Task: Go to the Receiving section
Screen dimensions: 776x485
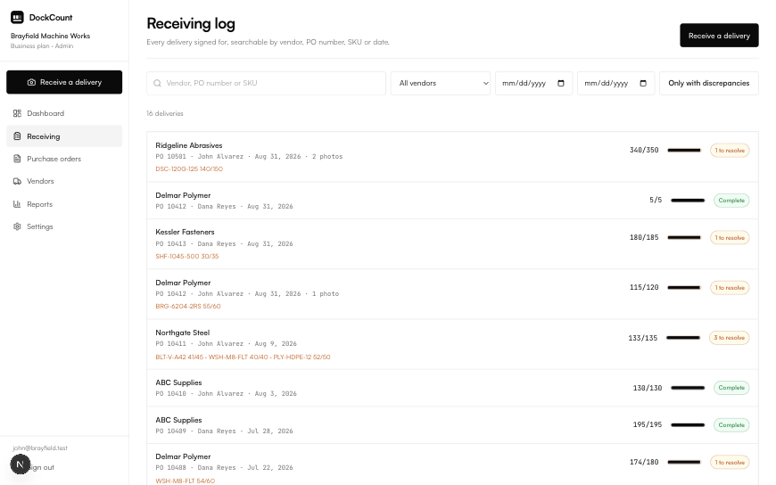Action: tap(64, 136)
